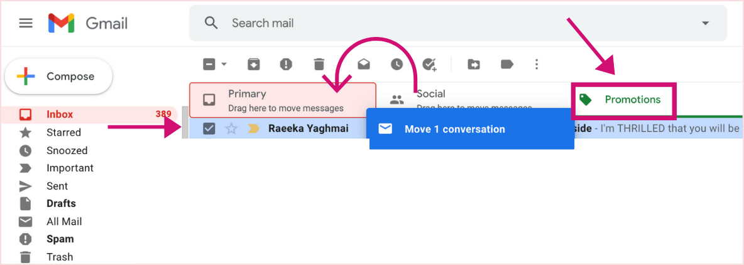Uncheck the Raeeka Yaghmai email checkbox

tap(209, 128)
